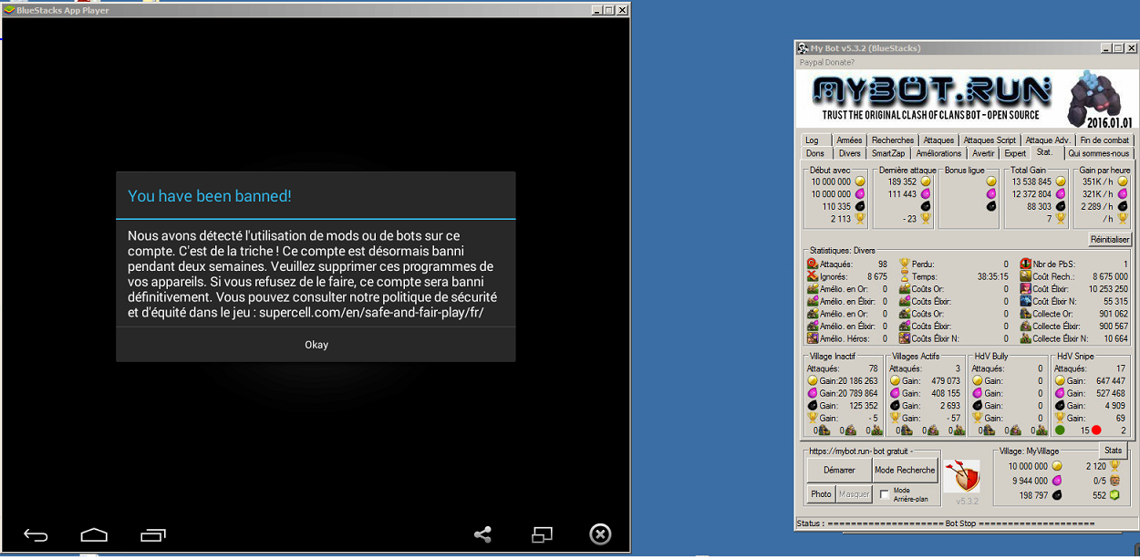Click the Stats button above MyVillage
This screenshot has width=1140, height=560.
coord(1113,450)
